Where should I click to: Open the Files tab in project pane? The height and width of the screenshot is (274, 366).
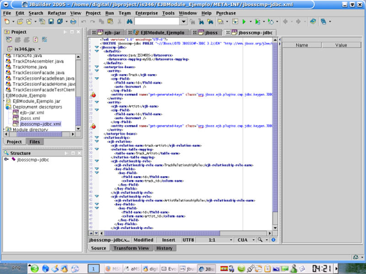34,142
